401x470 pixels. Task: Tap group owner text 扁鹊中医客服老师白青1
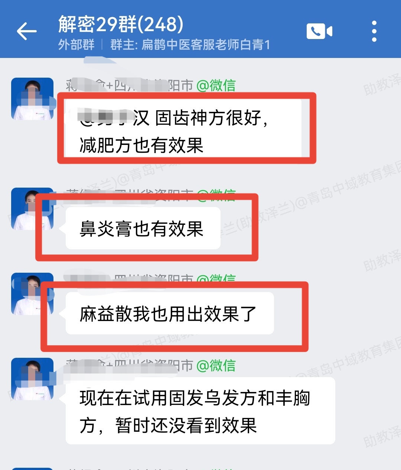190,45
